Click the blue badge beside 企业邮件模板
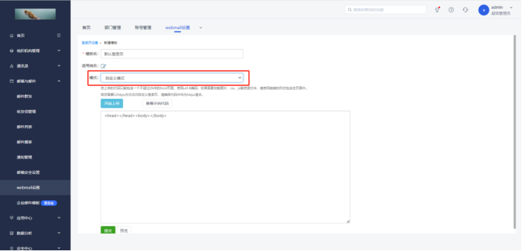Image resolution: width=522 pixels, height=251 pixels. click(x=49, y=203)
